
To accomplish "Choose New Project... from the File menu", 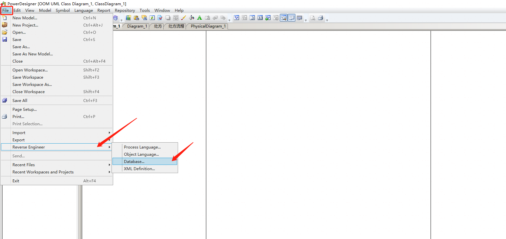I will point(56,25).
